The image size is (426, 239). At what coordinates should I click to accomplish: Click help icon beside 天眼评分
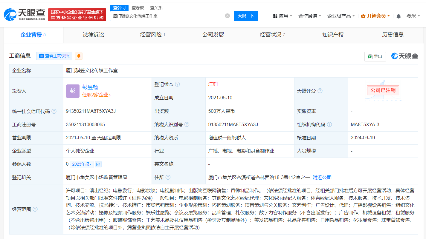[320, 91]
